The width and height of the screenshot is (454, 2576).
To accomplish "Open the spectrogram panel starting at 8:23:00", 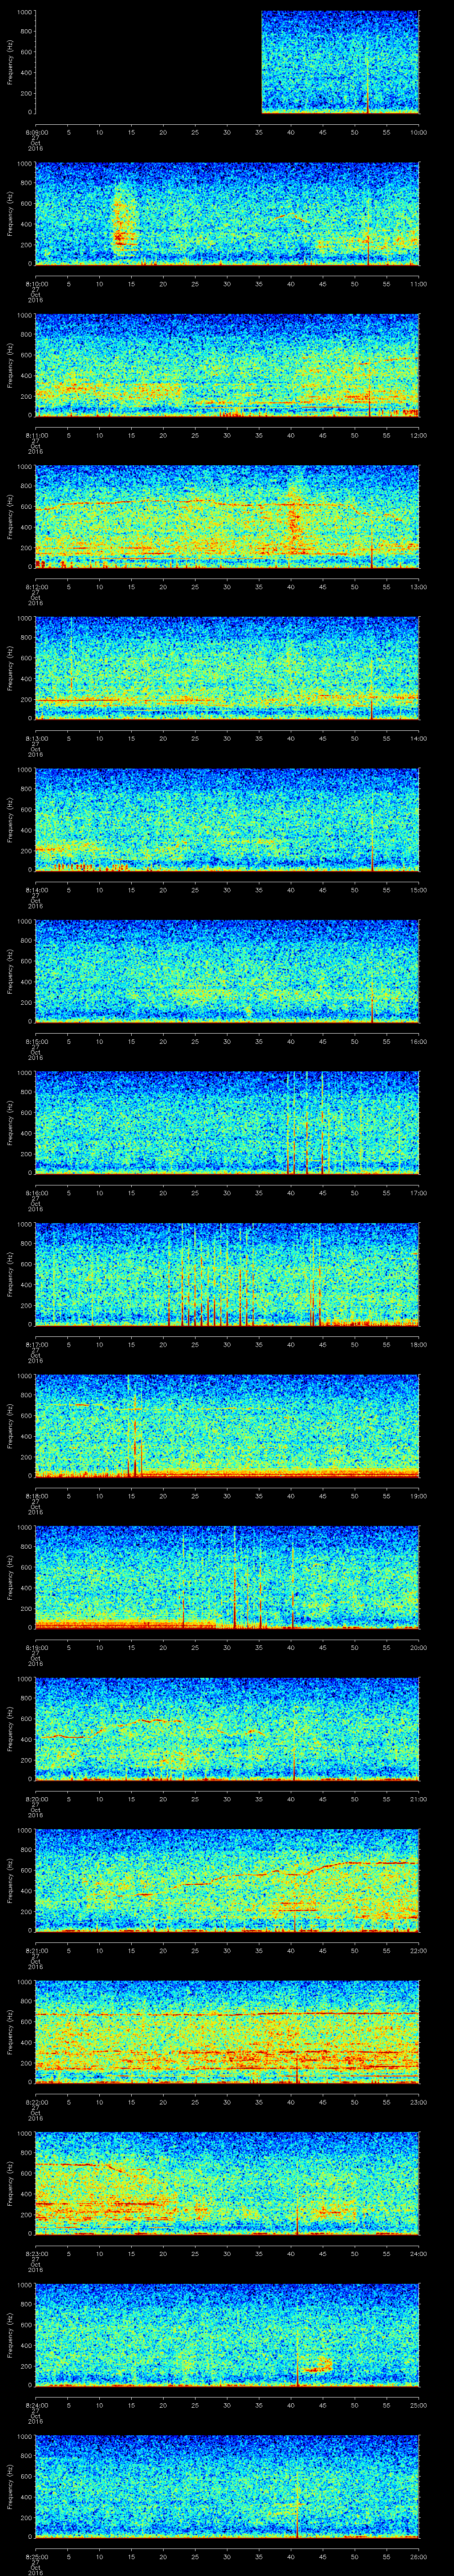I will coord(227,2183).
